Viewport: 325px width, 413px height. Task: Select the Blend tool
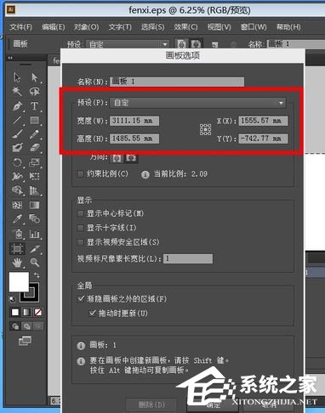coord(35,218)
